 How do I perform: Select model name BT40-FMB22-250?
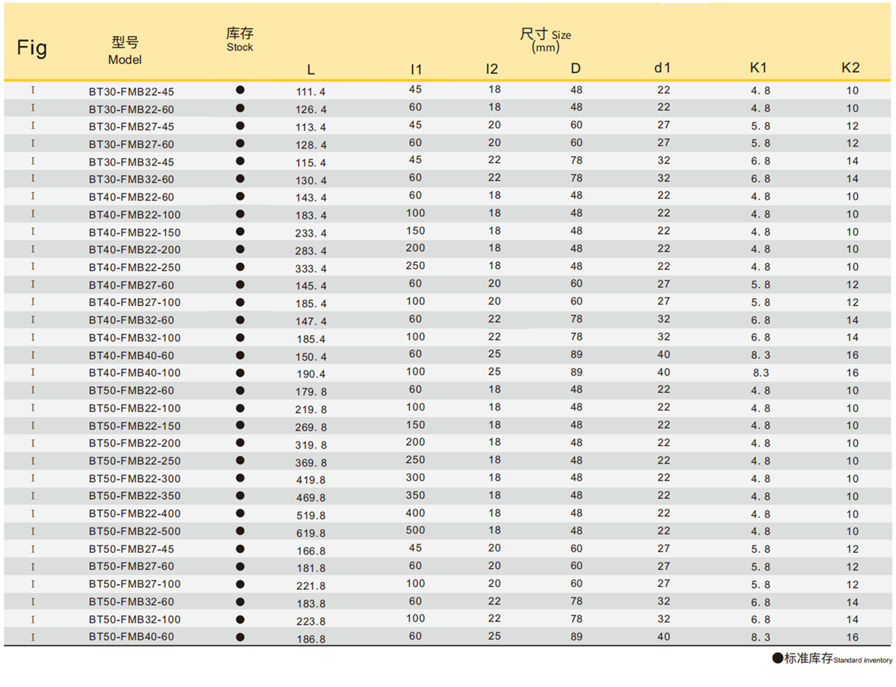pyautogui.click(x=134, y=268)
